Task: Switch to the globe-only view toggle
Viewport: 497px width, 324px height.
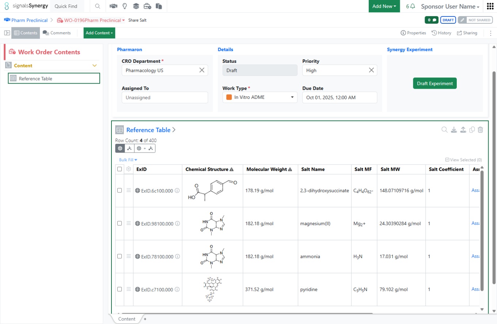Action: coord(120,148)
